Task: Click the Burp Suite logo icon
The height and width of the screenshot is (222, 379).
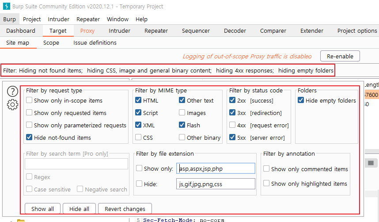Action: pyautogui.click(x=7, y=6)
